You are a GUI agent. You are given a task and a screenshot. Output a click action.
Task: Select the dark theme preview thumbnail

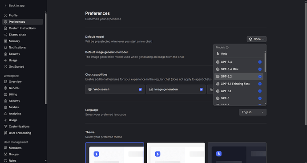coord(237,153)
